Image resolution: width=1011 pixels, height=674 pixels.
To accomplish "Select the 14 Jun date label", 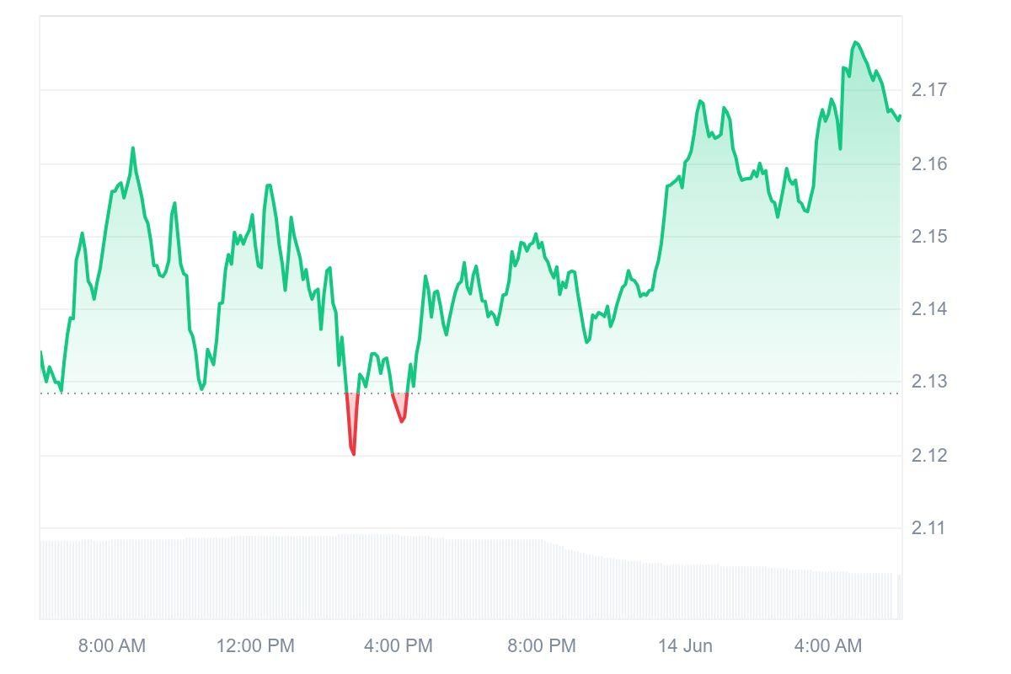I will click(x=685, y=646).
